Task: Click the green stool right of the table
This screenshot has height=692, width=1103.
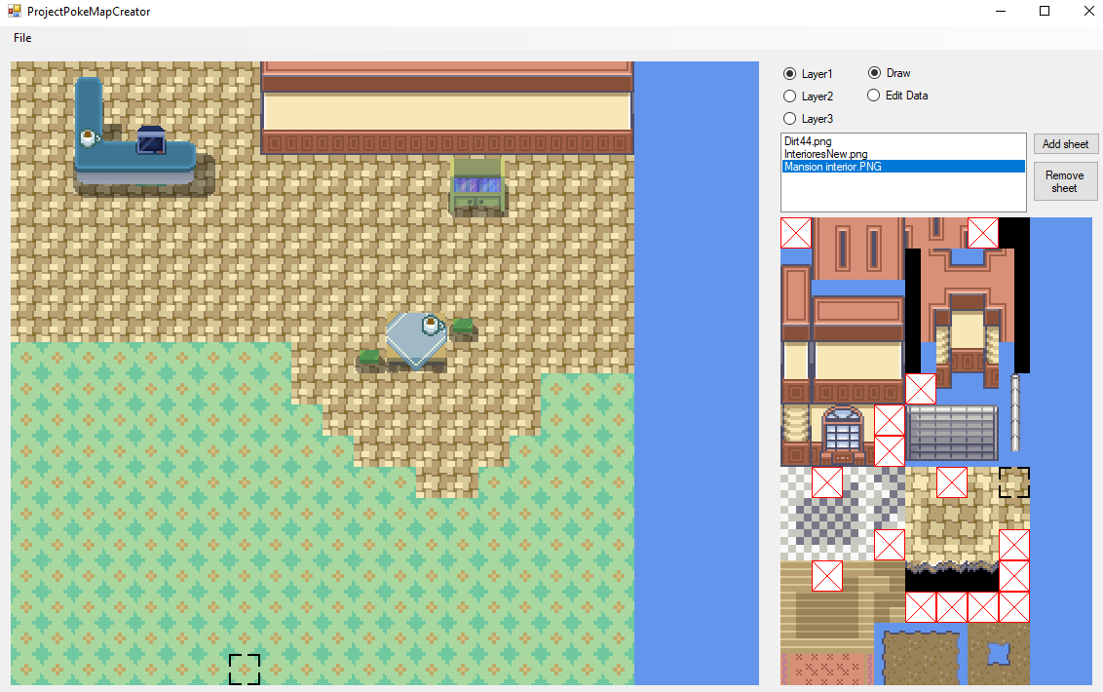Action: pos(464,326)
